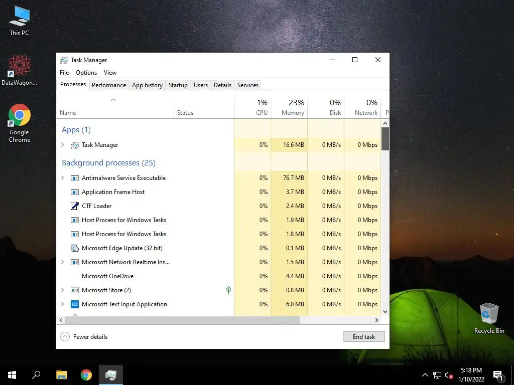The width and height of the screenshot is (514, 385).
Task: Switch to the Details tab
Action: [222, 85]
